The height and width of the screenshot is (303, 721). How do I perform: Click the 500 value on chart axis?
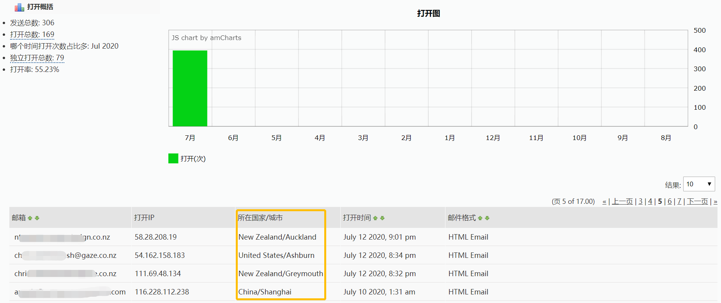point(700,30)
